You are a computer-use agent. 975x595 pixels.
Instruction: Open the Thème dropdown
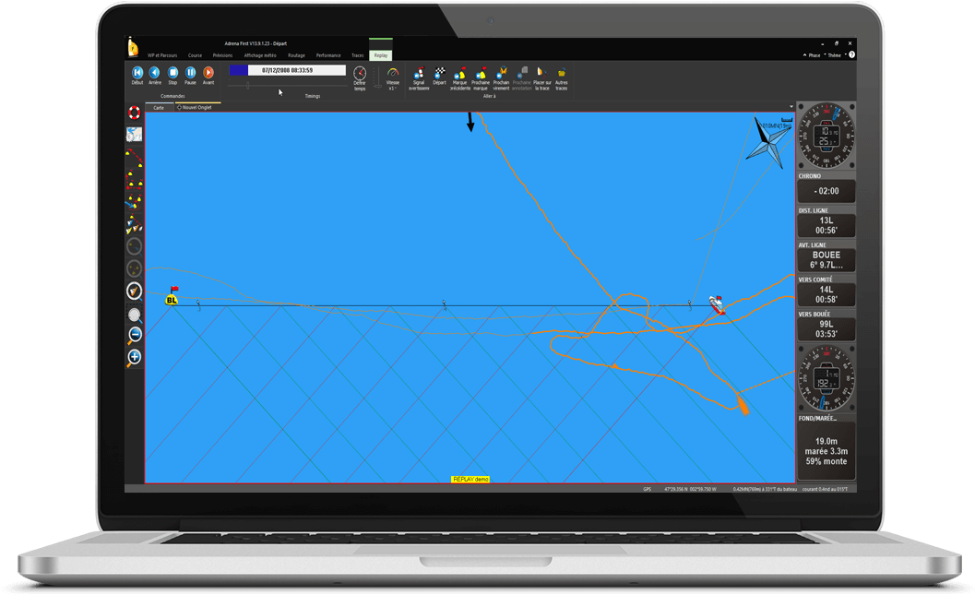pyautogui.click(x=835, y=54)
